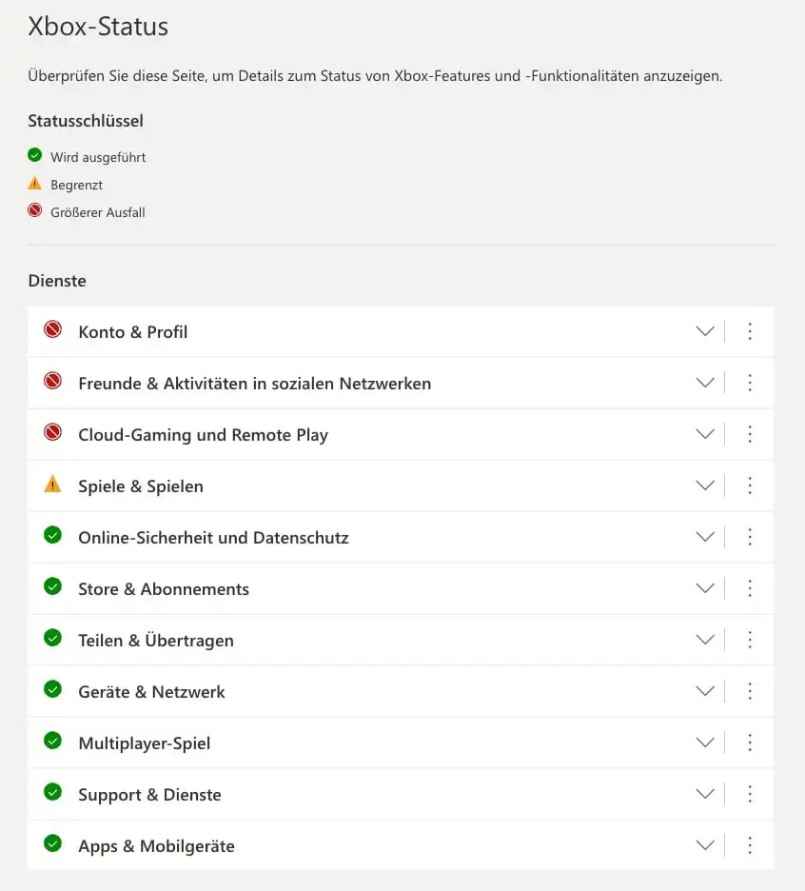Click the Größerer Ausfall legend icon

click(x=34, y=210)
